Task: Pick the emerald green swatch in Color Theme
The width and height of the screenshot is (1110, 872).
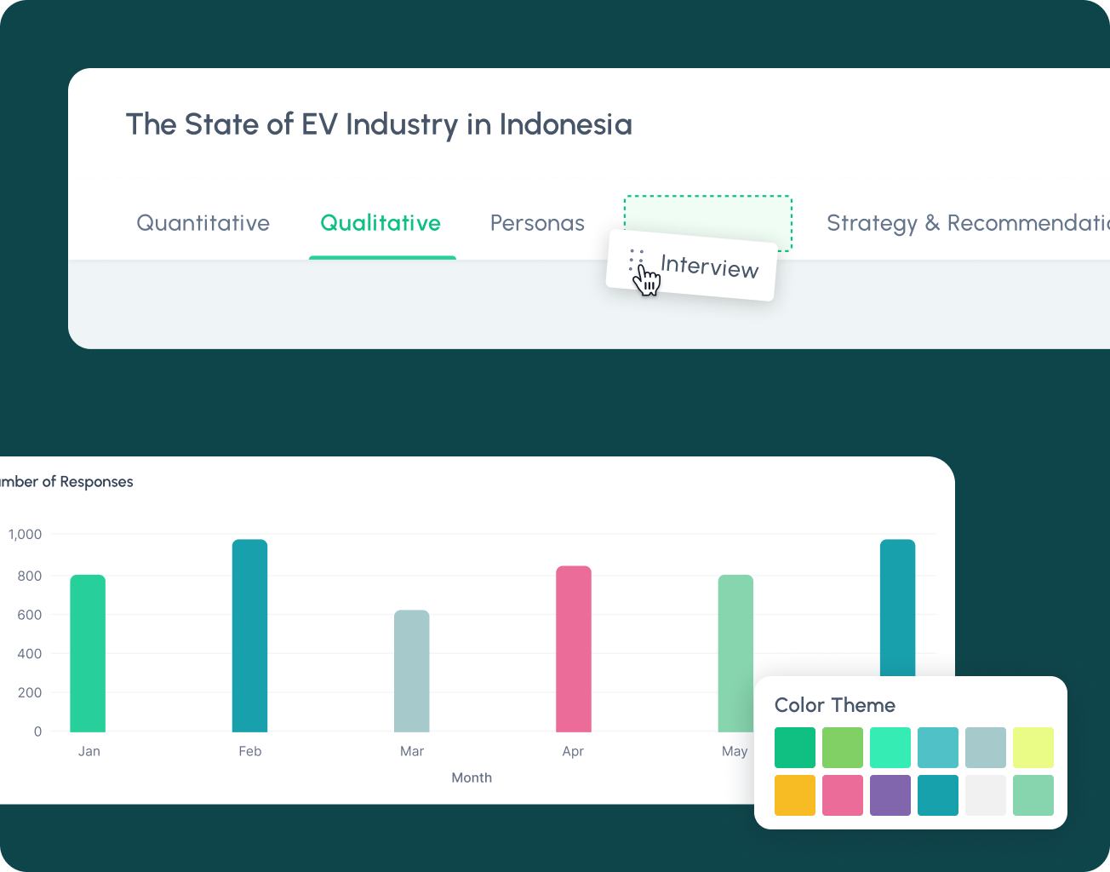Action: (x=795, y=748)
